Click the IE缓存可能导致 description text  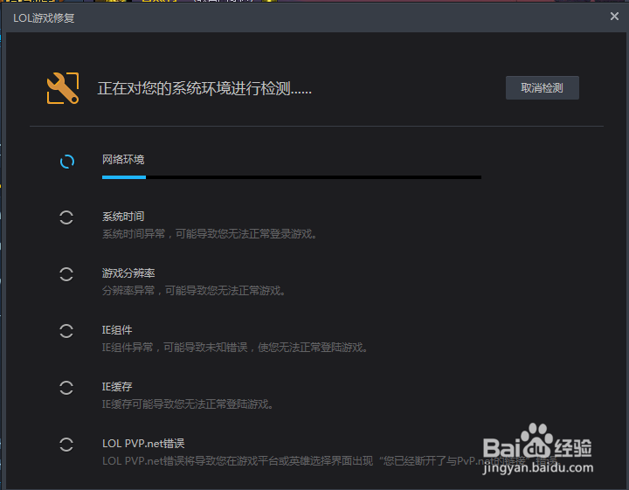click(188, 404)
